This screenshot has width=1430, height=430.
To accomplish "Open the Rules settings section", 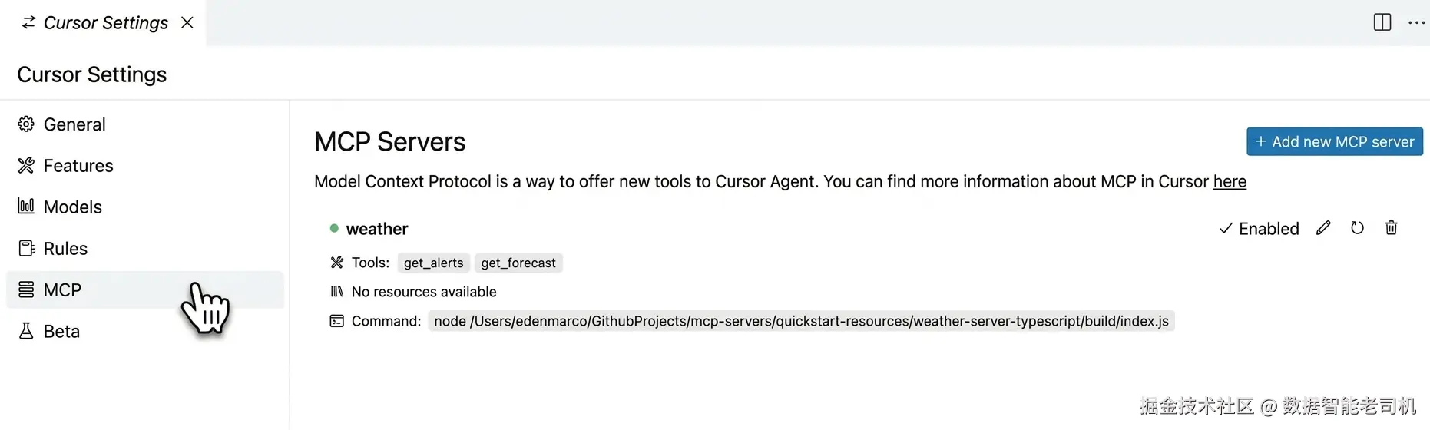I will point(65,249).
